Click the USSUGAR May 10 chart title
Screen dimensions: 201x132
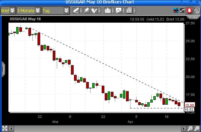point(25,19)
